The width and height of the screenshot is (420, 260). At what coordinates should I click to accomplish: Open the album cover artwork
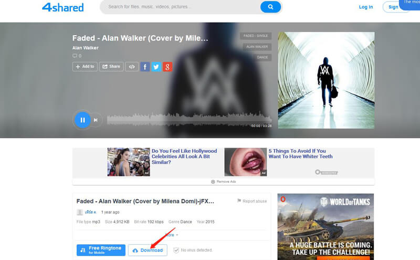[326, 80]
